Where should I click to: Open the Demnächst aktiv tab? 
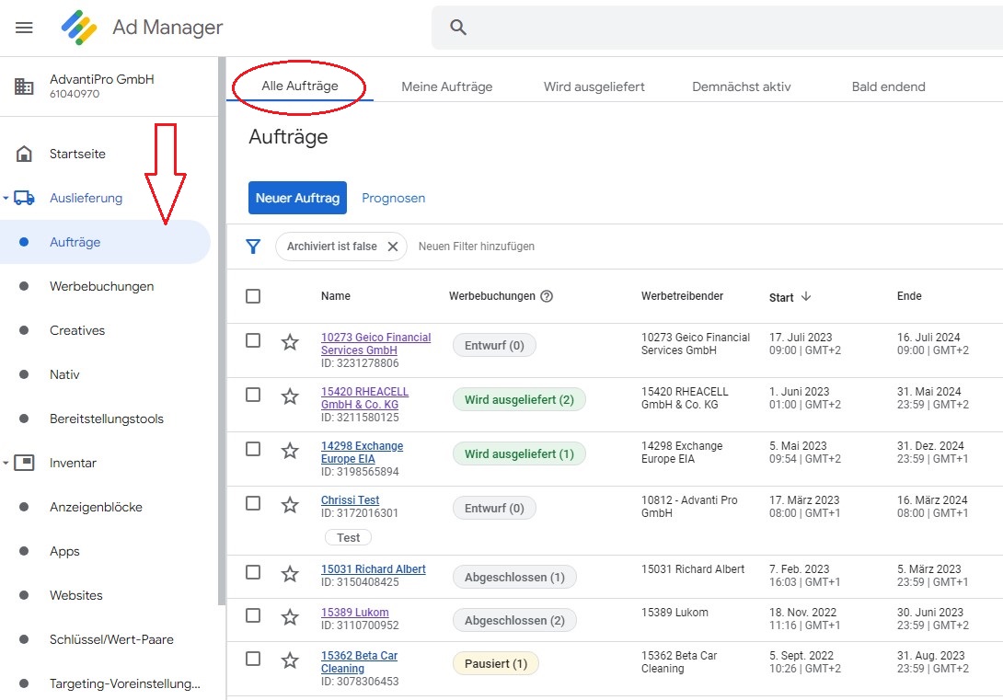(742, 86)
